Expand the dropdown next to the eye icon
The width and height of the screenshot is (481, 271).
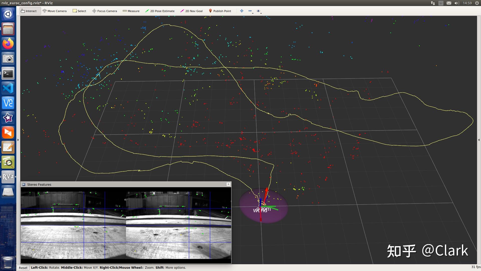coord(261,14)
